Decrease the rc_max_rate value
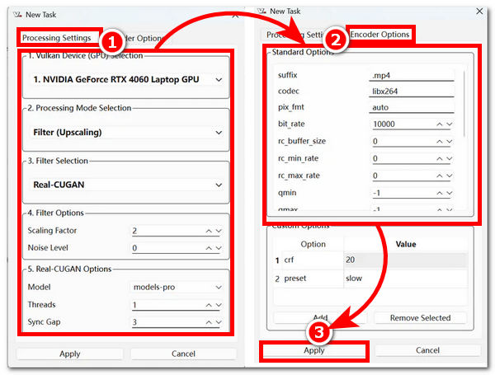495x375 pixels. coord(450,176)
